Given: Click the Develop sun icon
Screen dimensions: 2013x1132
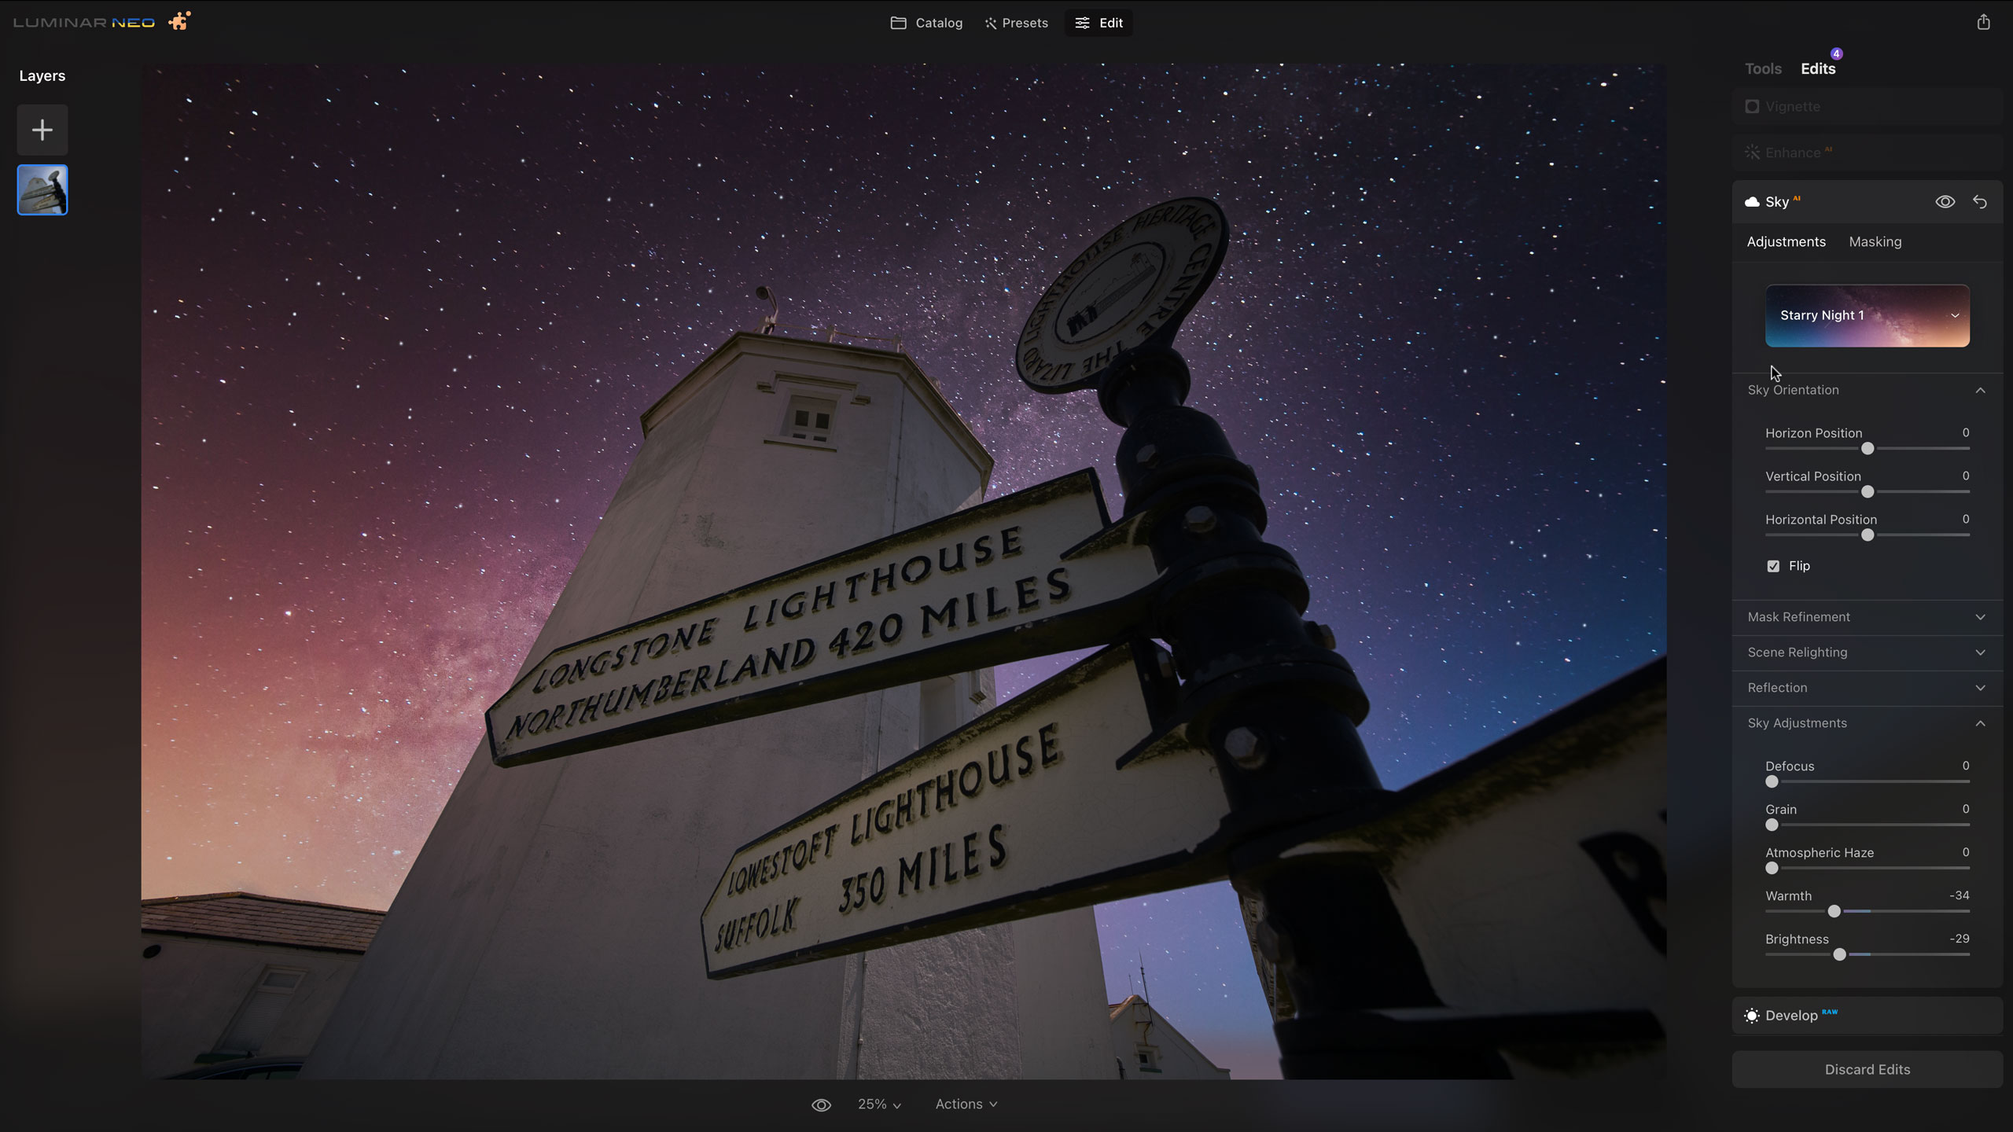Looking at the screenshot, I should (1752, 1016).
